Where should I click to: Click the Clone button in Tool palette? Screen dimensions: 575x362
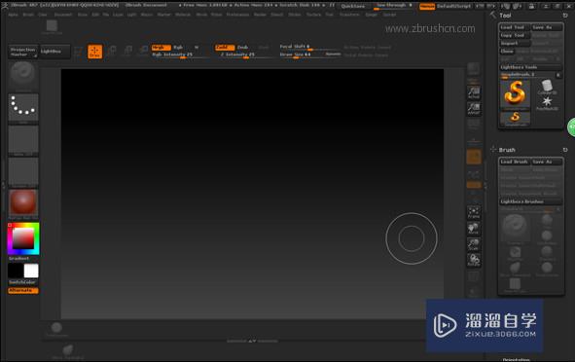coord(507,51)
